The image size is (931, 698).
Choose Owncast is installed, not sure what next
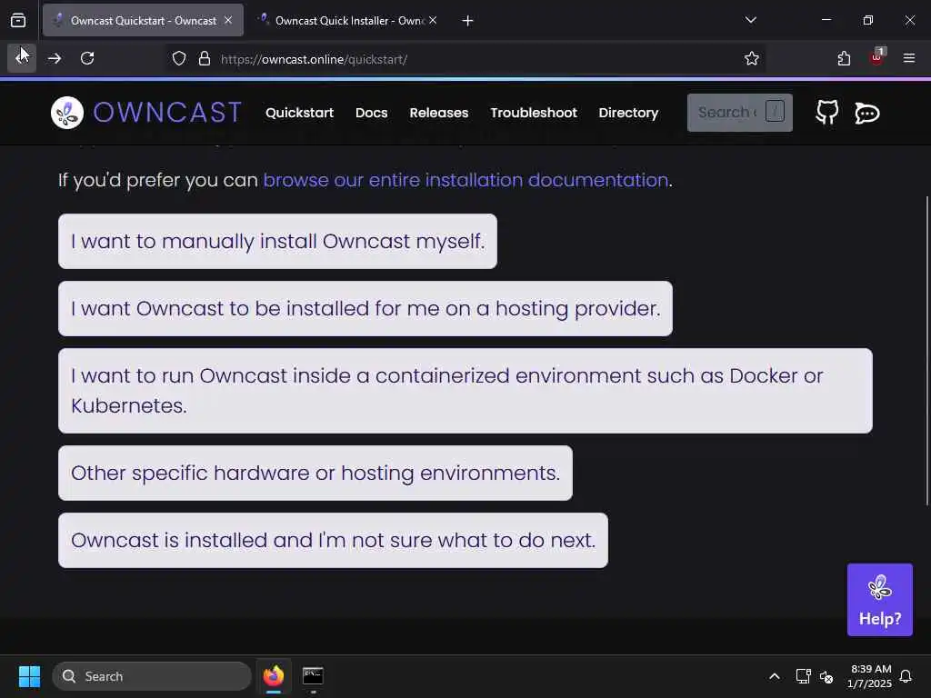click(333, 540)
